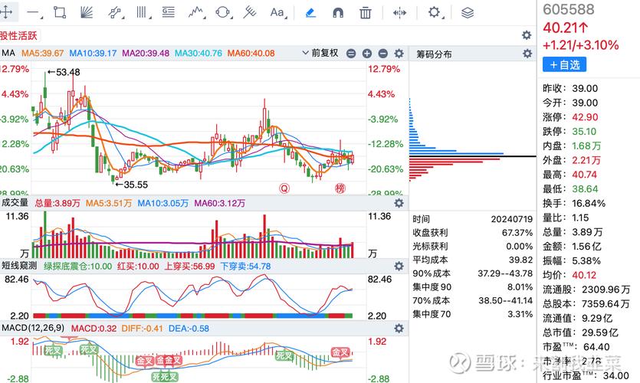The height and width of the screenshot is (383, 640).
Task: Choose the rectangle shape drawing tool
Action: click(60, 12)
